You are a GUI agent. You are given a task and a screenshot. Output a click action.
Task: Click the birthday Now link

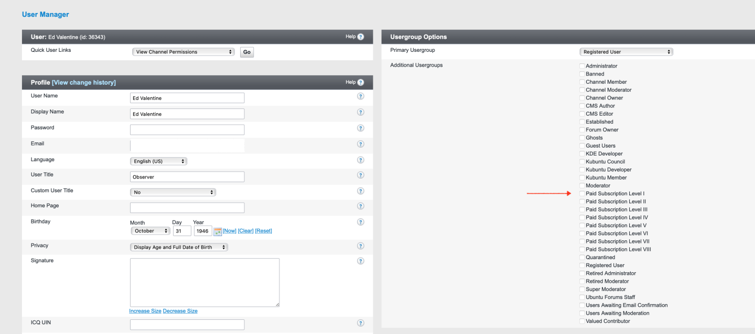230,231
